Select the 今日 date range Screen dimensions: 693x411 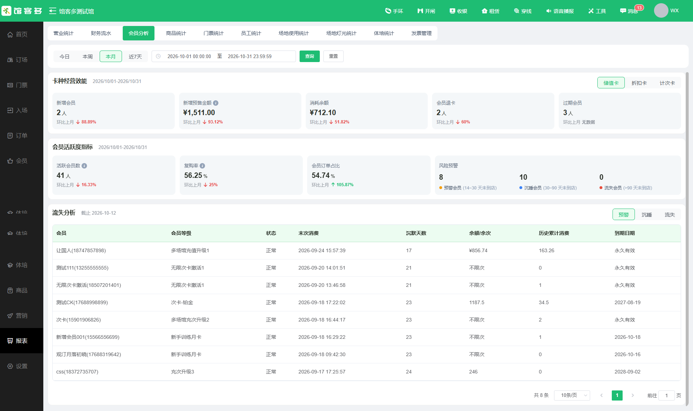click(65, 56)
